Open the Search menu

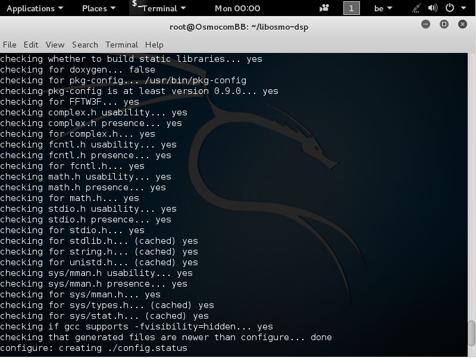[x=85, y=45]
